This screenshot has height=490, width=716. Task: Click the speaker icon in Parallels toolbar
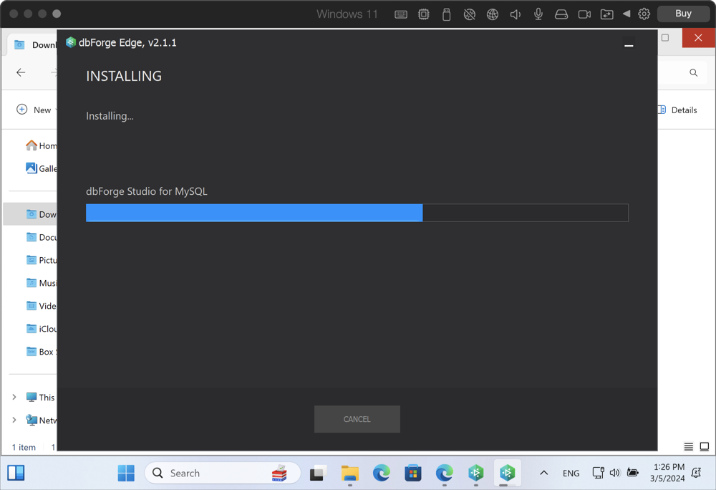[x=515, y=14]
